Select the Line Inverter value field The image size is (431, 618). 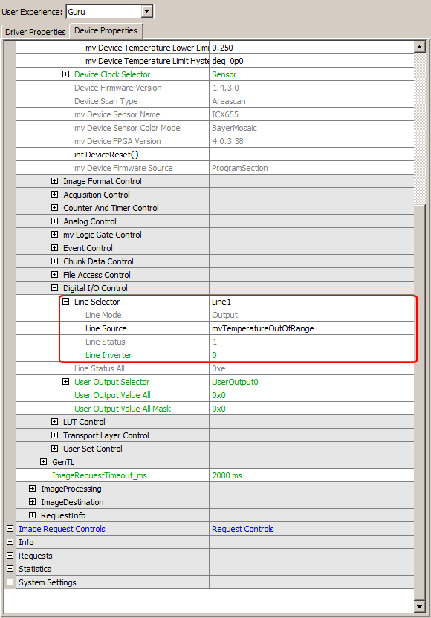(311, 355)
